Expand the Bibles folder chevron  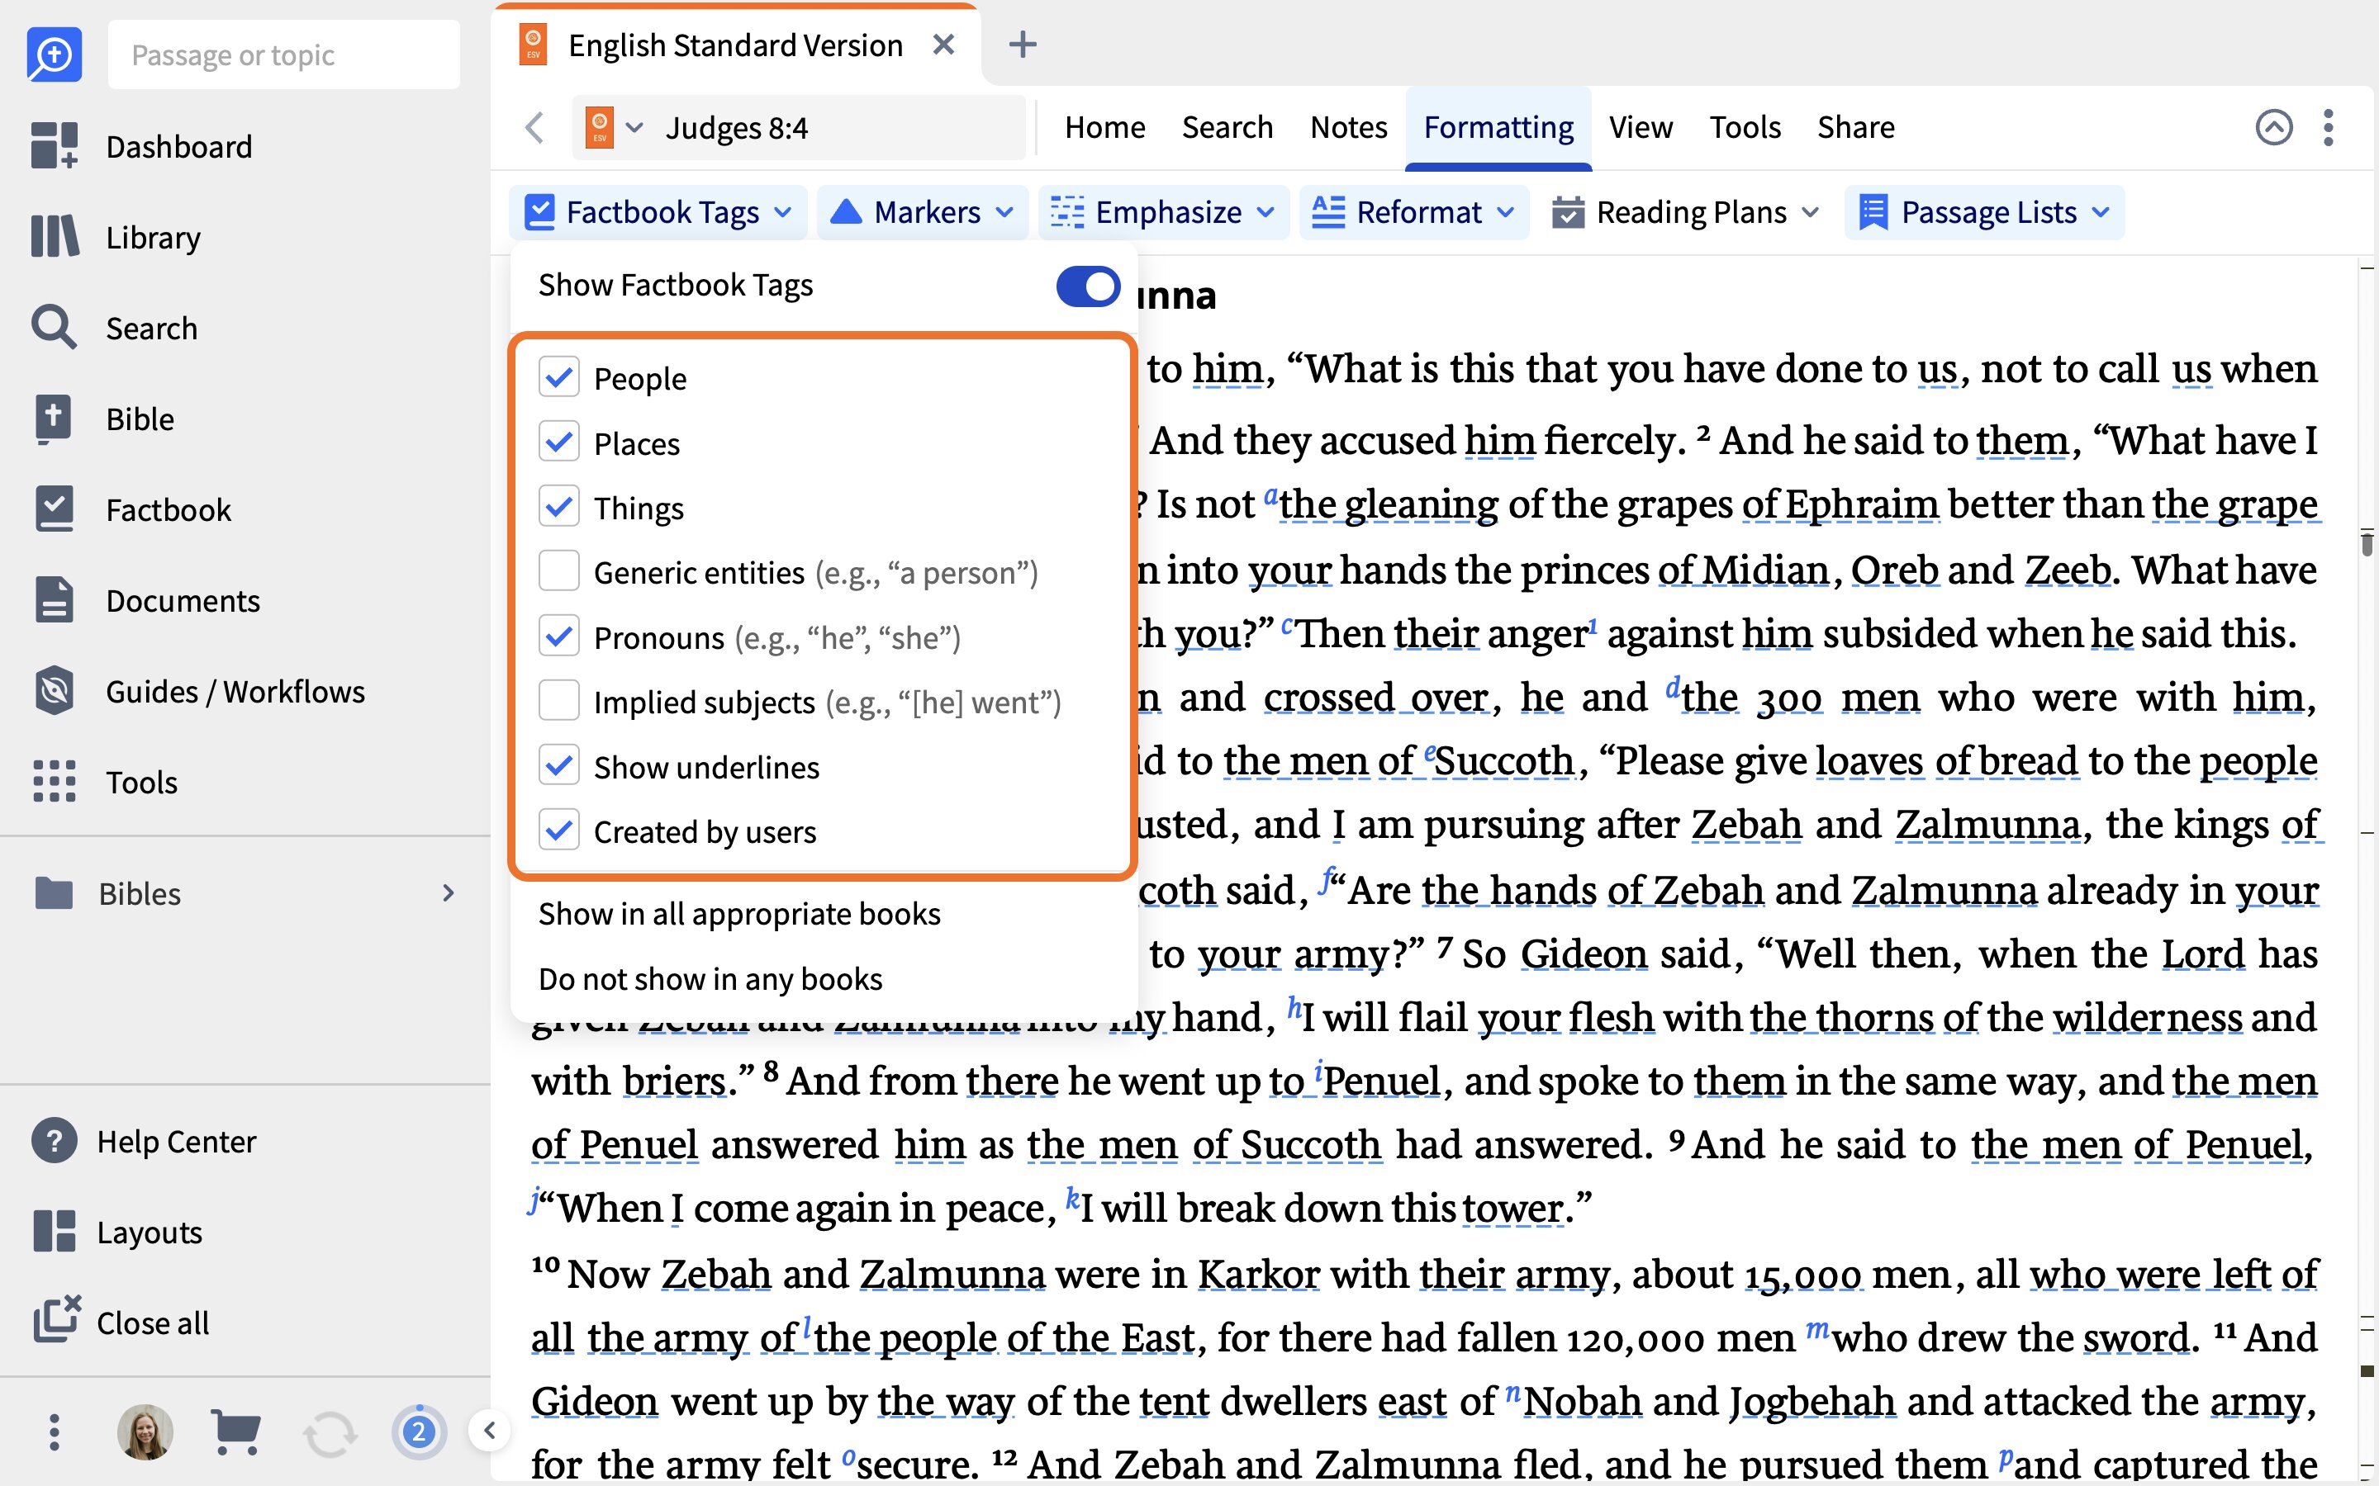pos(449,892)
